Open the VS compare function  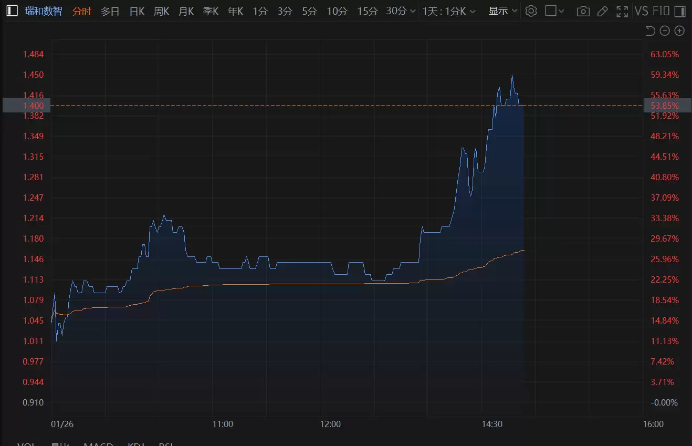(x=641, y=11)
